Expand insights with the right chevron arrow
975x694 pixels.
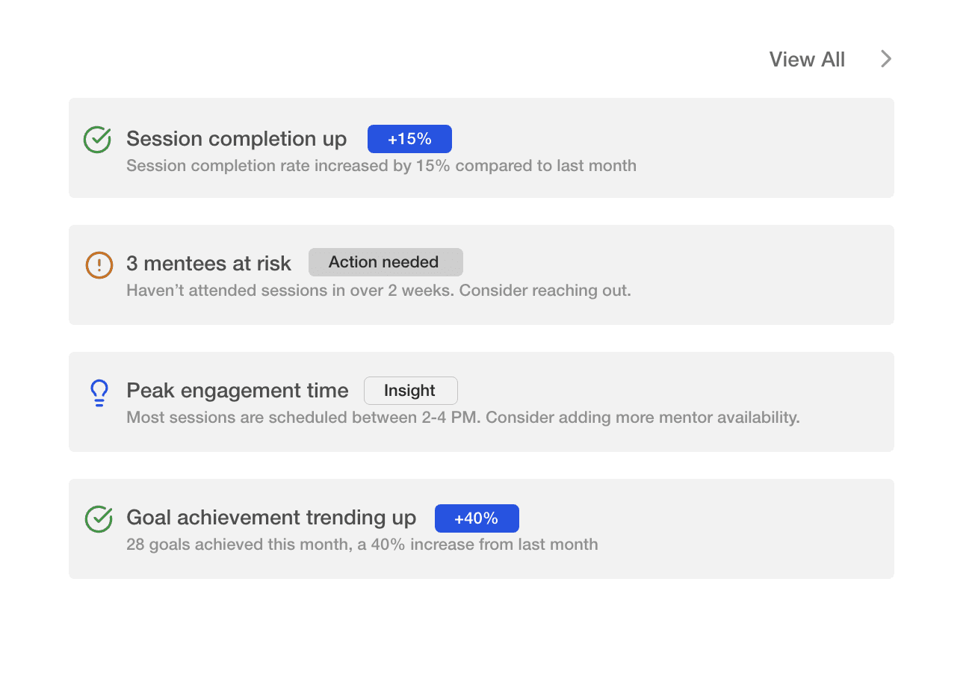click(x=886, y=59)
